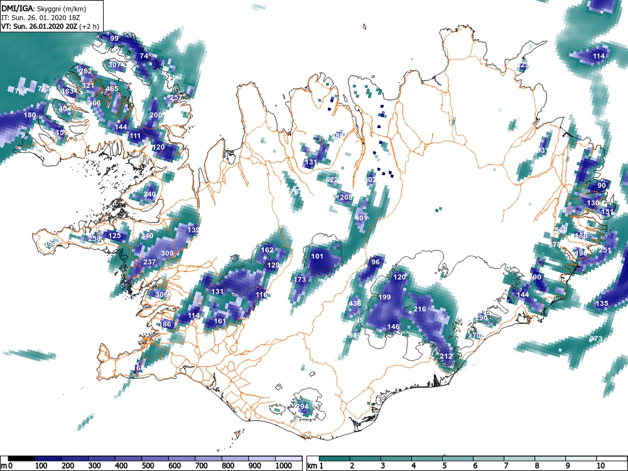Click the visibility value '973' offshore
The width and height of the screenshot is (628, 471).
point(595,338)
